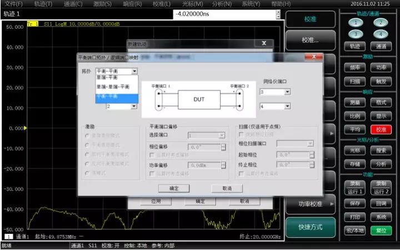
Task: Click the 搜索 (search) hardkey
Action: click(x=381, y=150)
